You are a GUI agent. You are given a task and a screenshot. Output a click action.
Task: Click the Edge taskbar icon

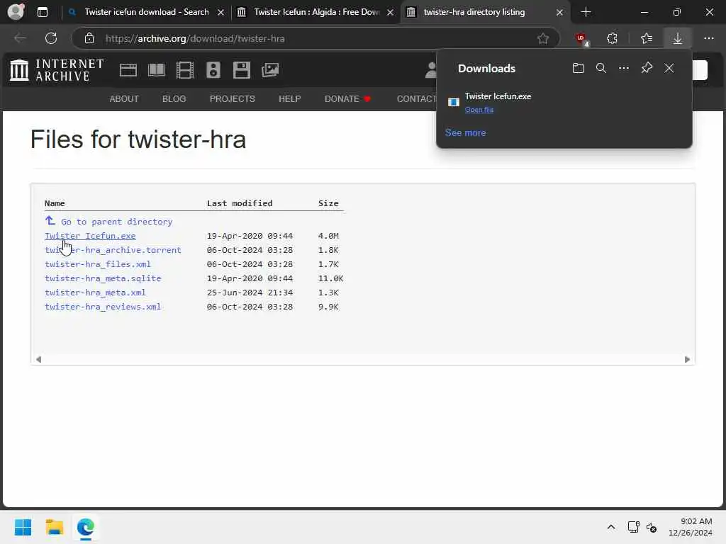point(86,527)
